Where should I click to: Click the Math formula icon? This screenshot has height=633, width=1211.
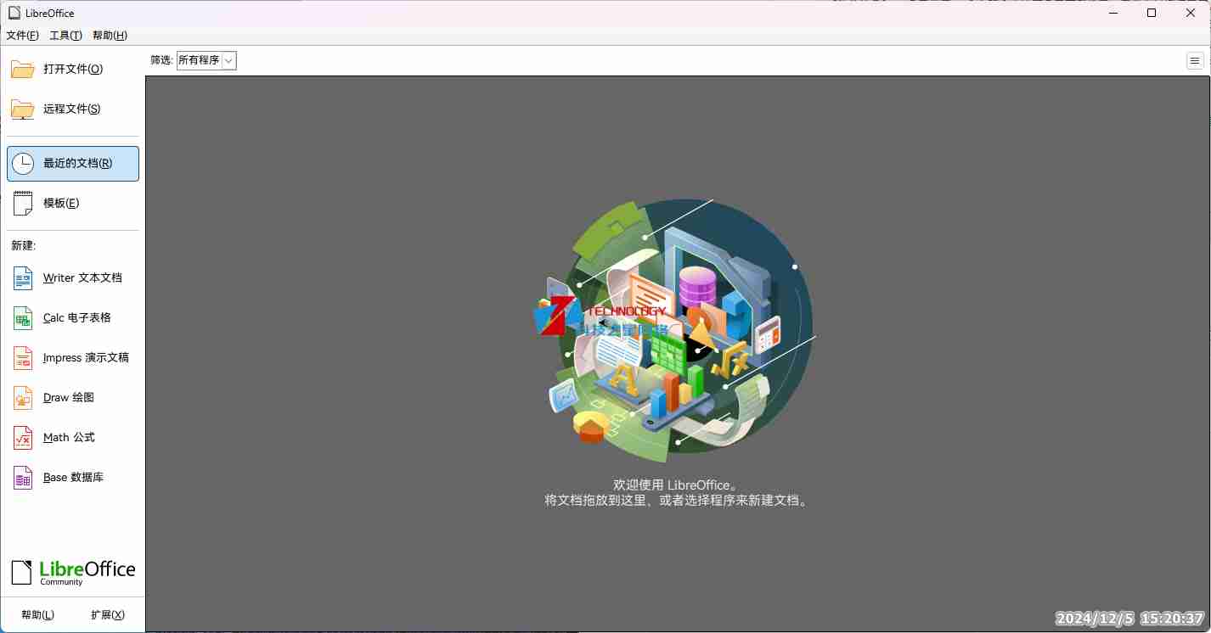tap(23, 438)
